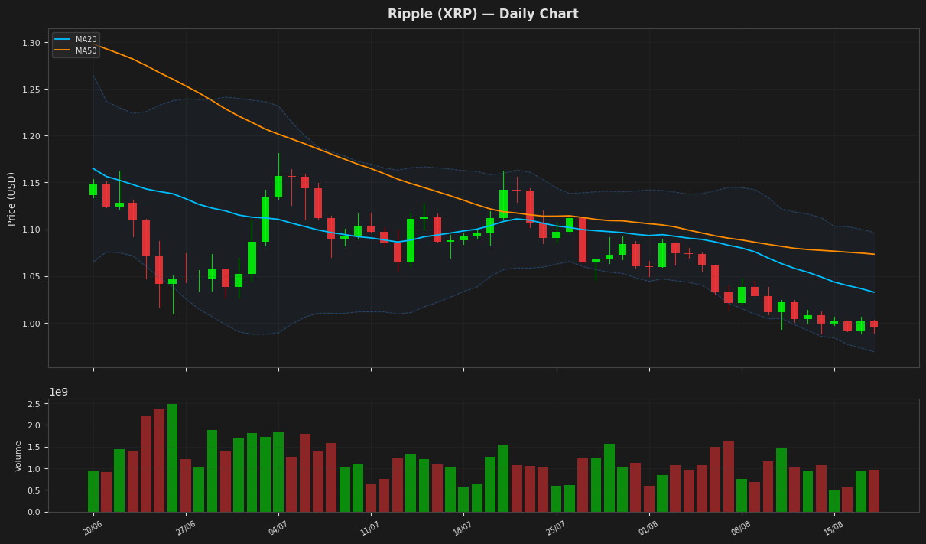The width and height of the screenshot is (926, 544).
Task: Click the 1.30 price tick label
Action: (x=31, y=43)
